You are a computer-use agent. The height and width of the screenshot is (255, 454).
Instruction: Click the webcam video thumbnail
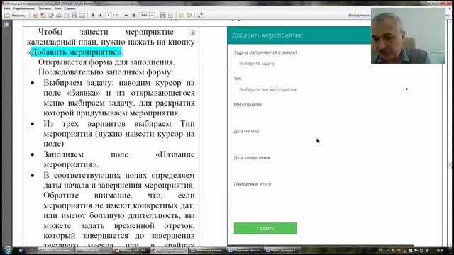[x=409, y=36]
